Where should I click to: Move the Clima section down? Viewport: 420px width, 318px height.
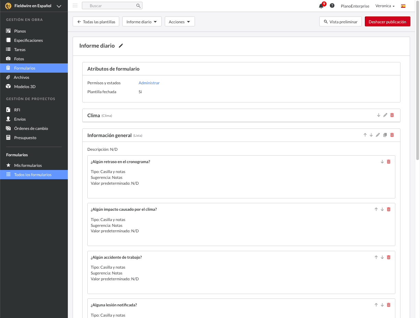[x=379, y=115]
